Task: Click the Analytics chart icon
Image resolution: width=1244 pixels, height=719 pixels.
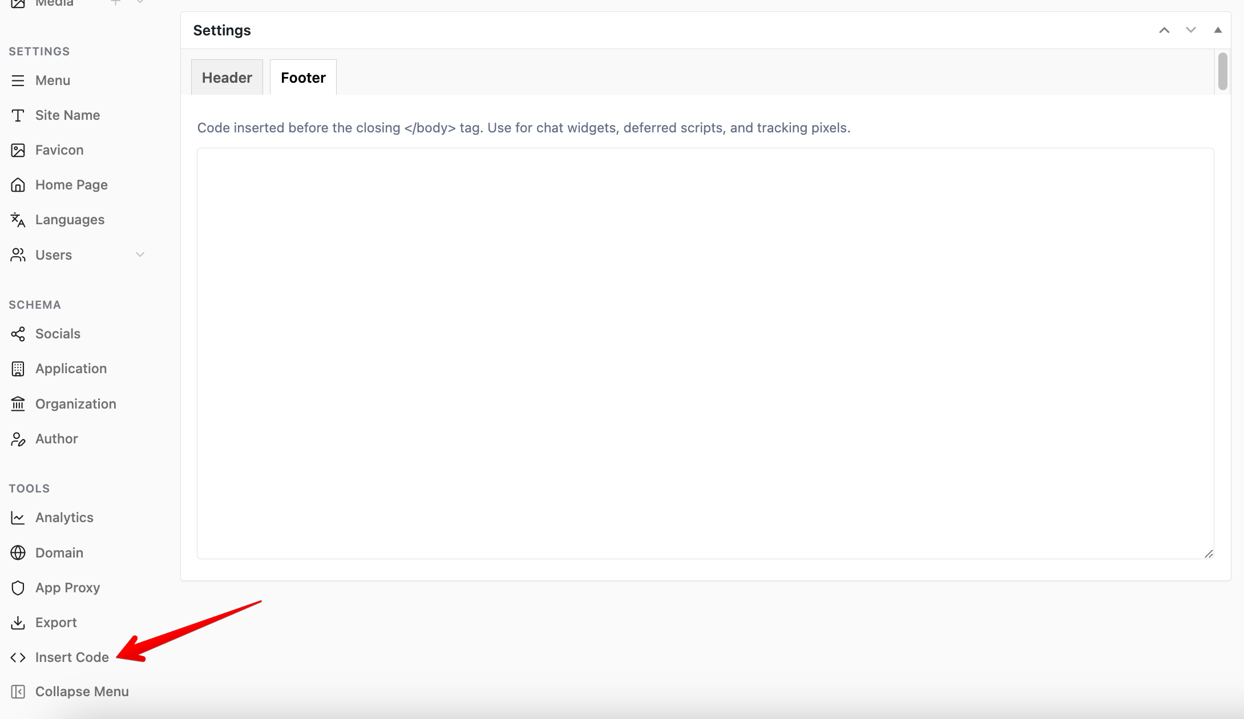Action: [18, 518]
